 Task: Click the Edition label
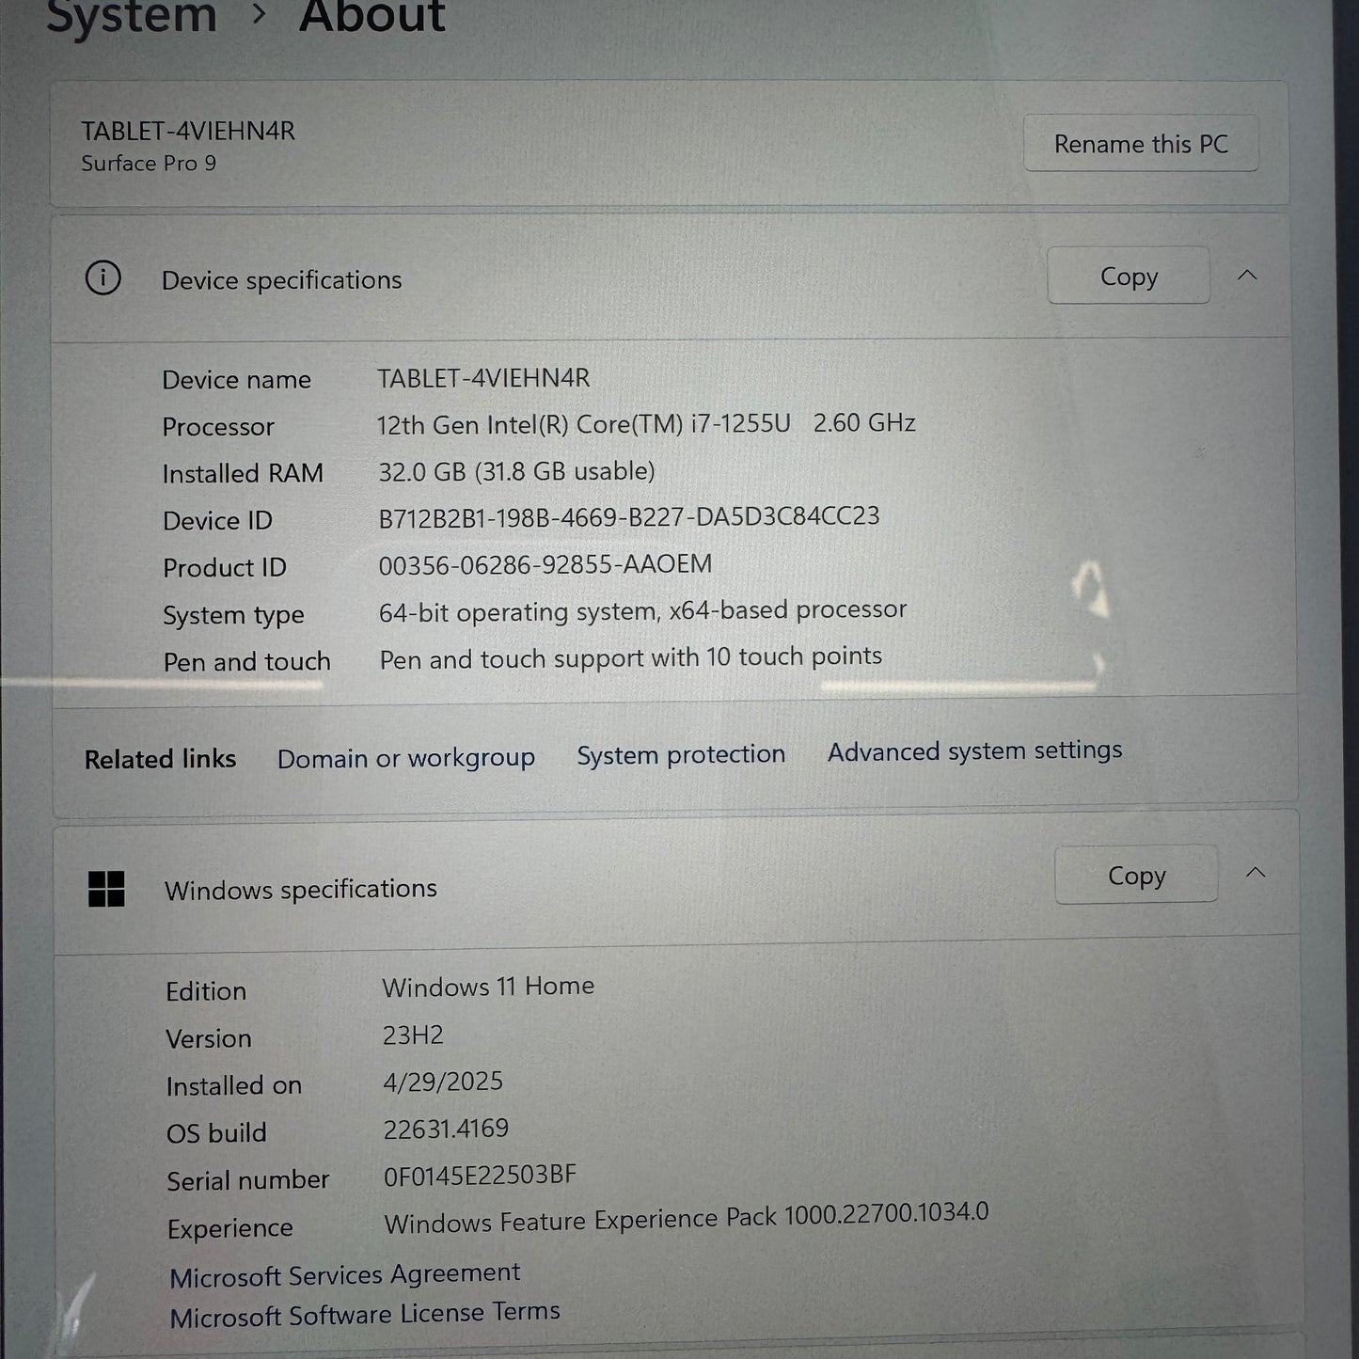click(x=206, y=991)
